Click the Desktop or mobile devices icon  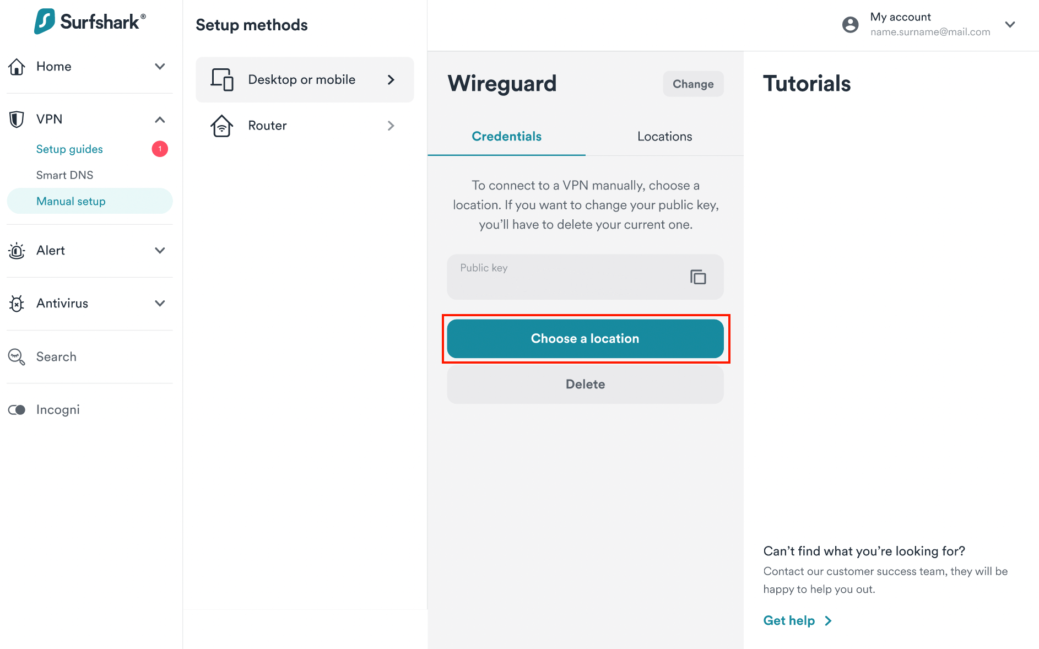point(221,79)
